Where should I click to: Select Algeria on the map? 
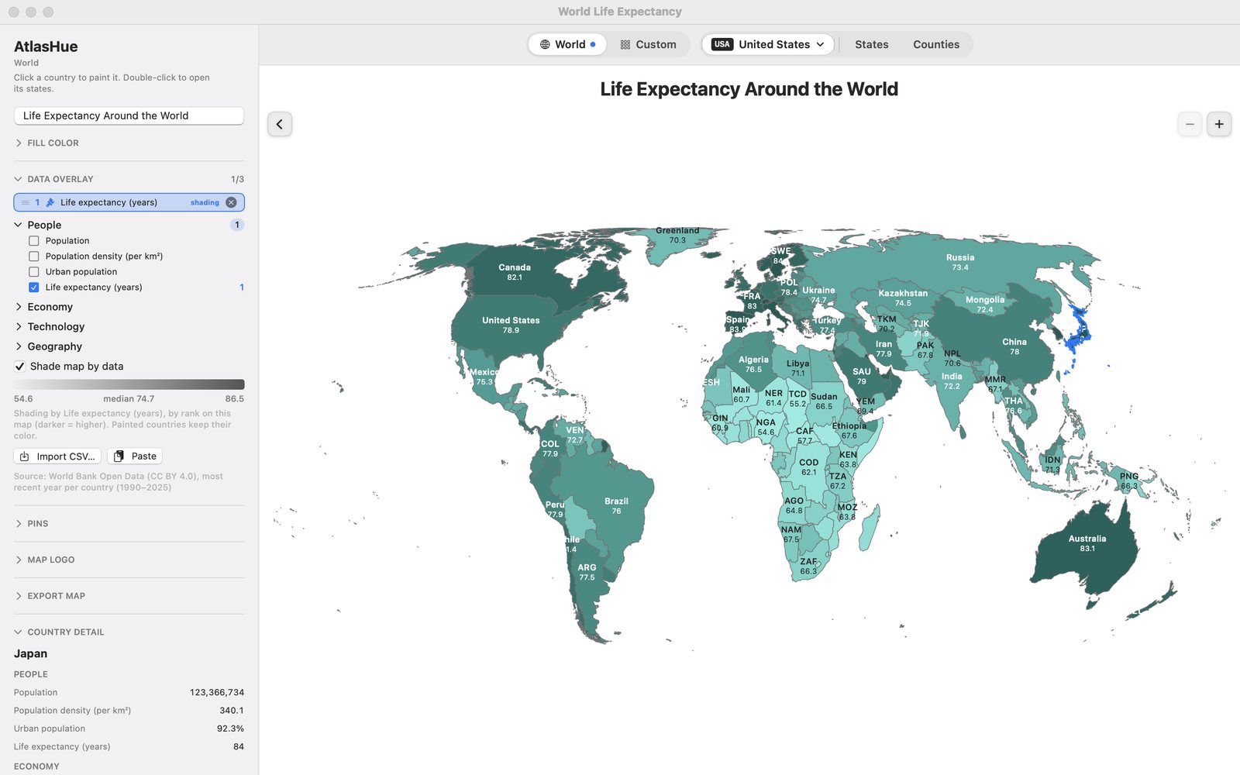pos(753,364)
